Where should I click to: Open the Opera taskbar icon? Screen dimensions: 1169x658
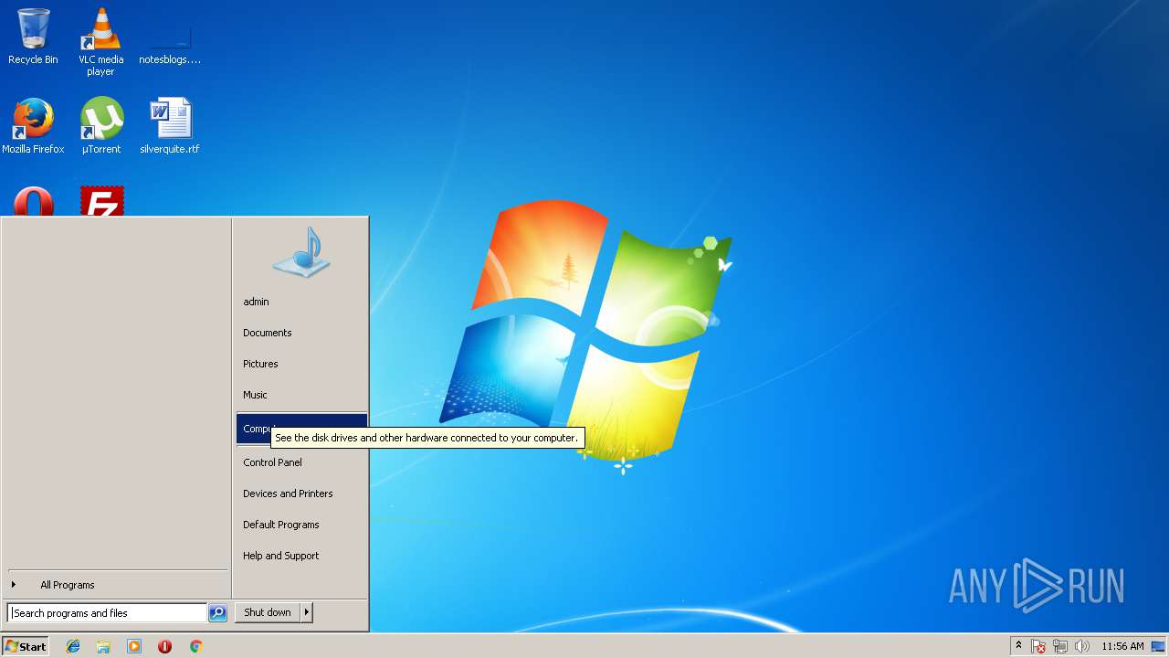pyautogui.click(x=164, y=646)
